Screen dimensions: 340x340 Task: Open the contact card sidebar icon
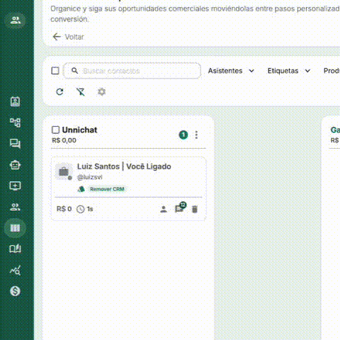(15, 102)
